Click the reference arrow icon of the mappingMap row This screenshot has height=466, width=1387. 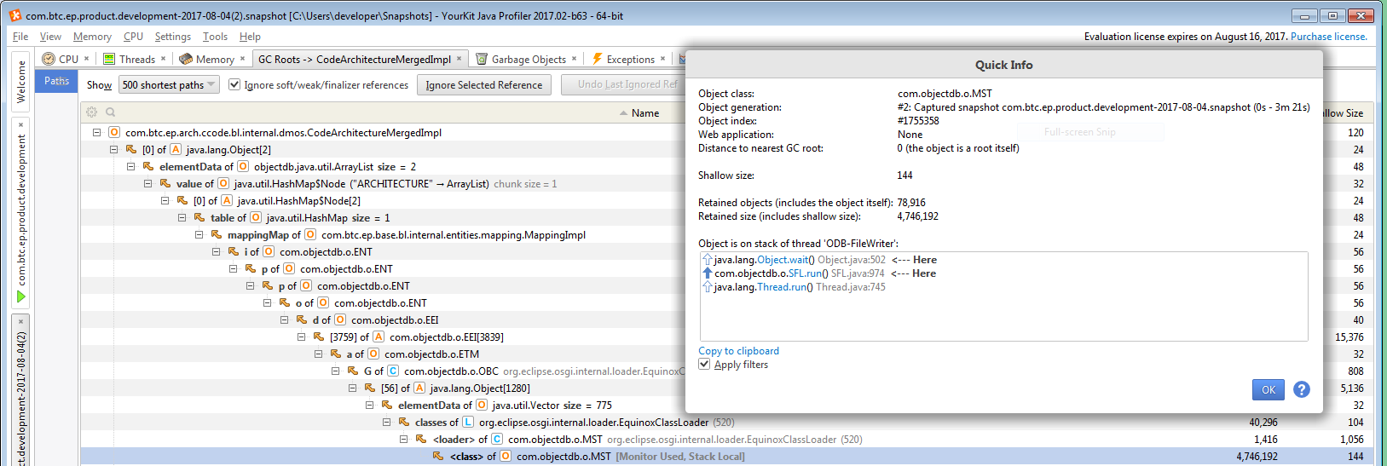coord(217,234)
